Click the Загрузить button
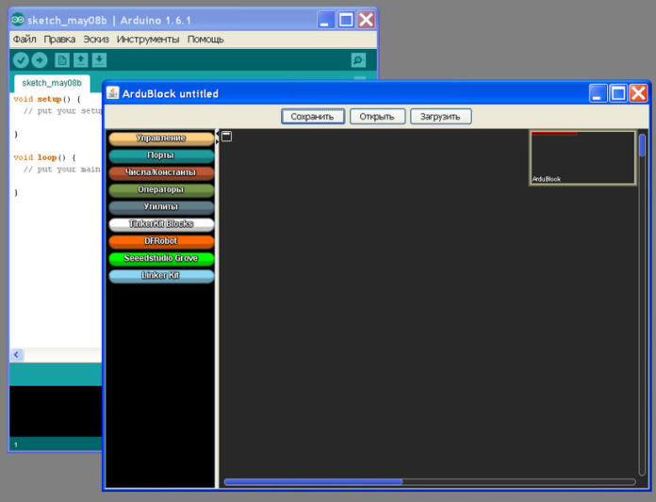Image resolution: width=656 pixels, height=502 pixels. coord(440,117)
